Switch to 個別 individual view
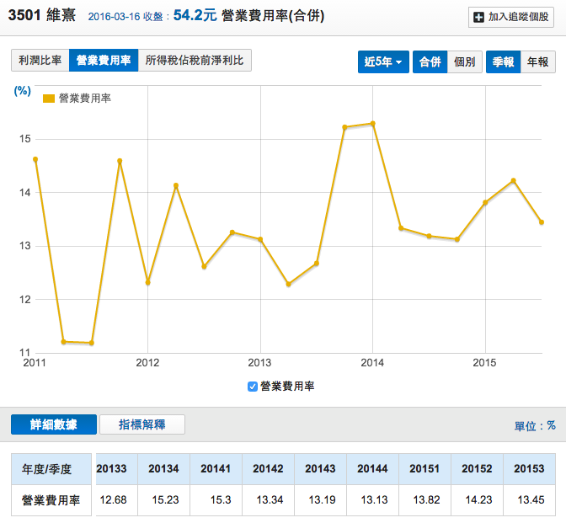Viewport: 566px width, 523px height. pos(465,61)
